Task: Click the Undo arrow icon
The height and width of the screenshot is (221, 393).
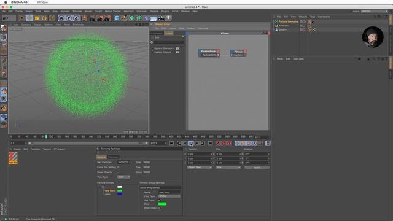Action: tap(6, 18)
